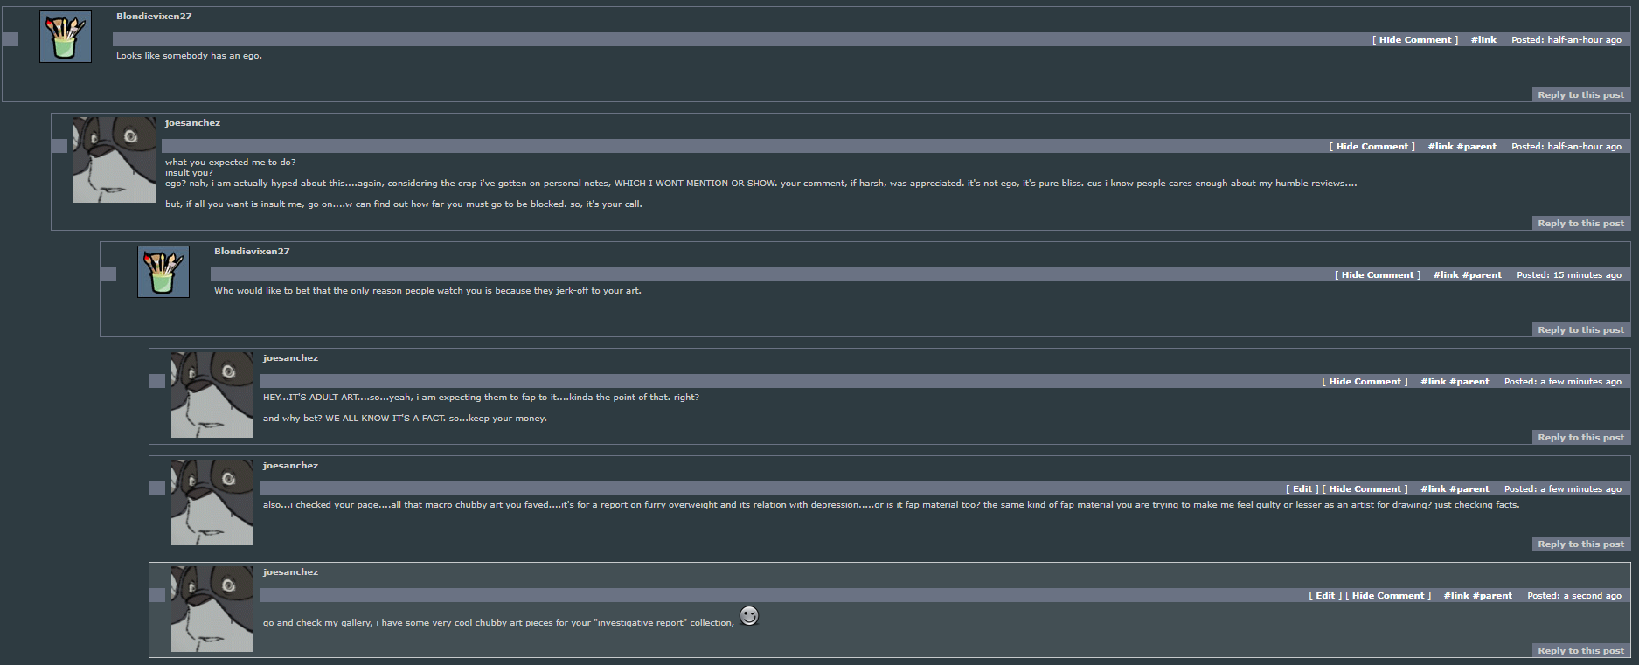Viewport: 1639px width, 665px height.
Task: Click Blondievixen27's avatar beside the 'Who would like to bet' comment
Action: click(163, 272)
